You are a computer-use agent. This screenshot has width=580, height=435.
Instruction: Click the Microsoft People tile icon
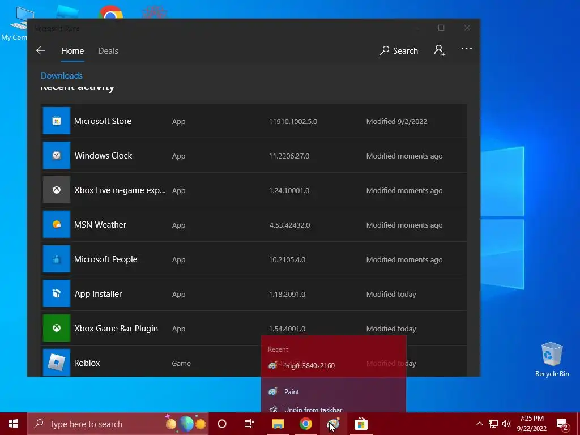(57, 259)
